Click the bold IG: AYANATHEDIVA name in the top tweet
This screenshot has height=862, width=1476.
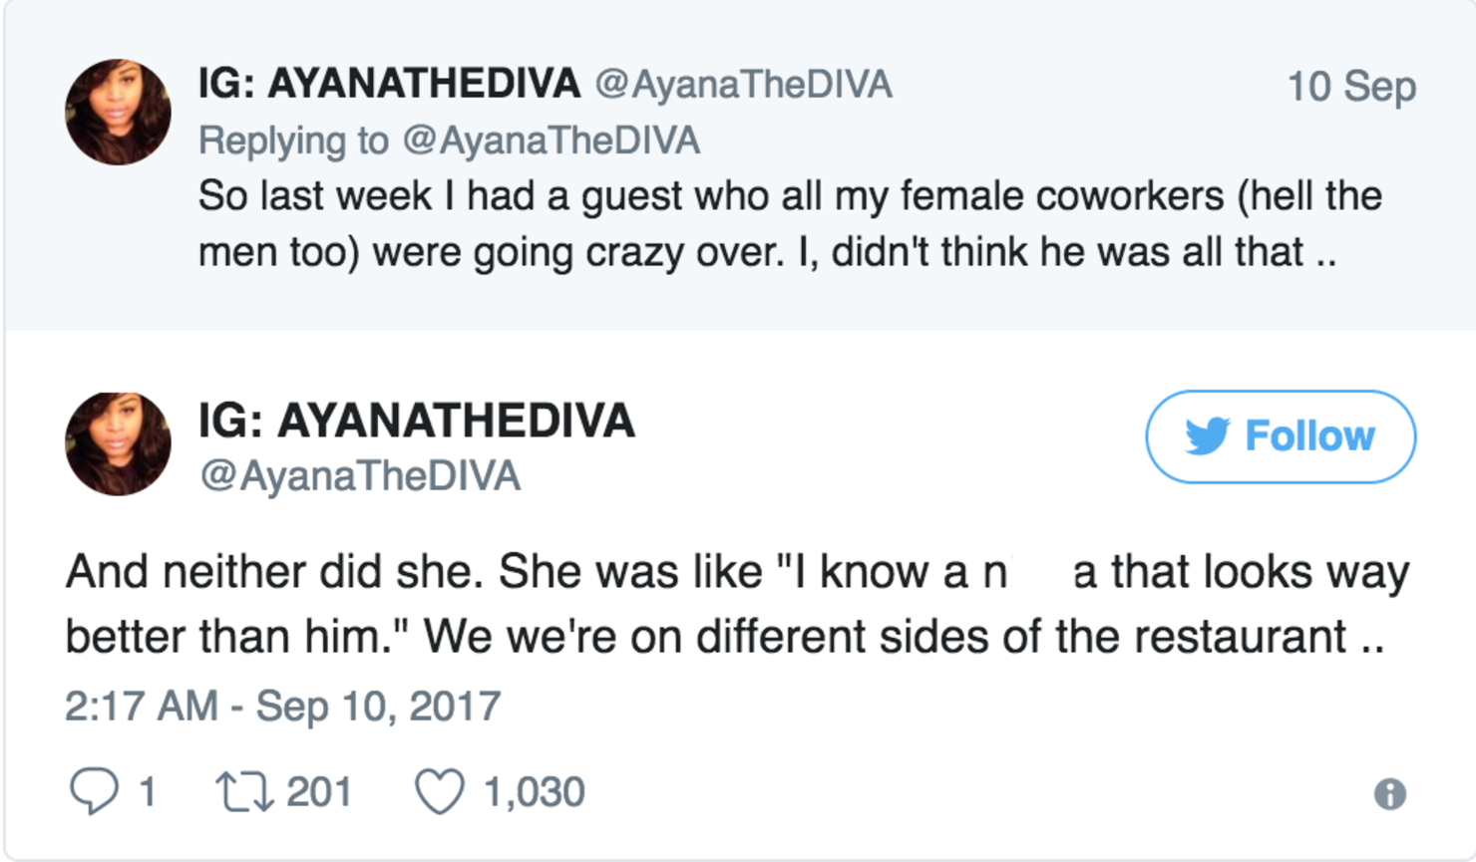[389, 84]
